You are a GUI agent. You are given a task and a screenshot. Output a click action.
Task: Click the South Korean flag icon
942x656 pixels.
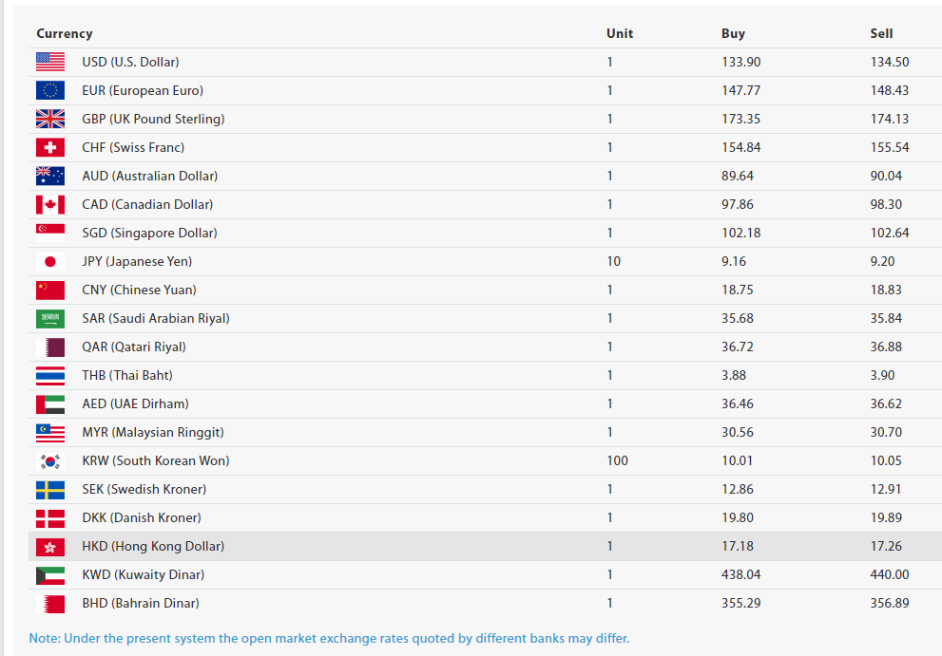tap(50, 460)
